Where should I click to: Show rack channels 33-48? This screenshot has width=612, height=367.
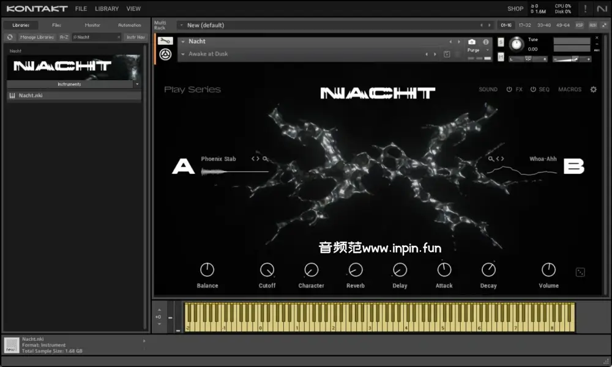543,25
